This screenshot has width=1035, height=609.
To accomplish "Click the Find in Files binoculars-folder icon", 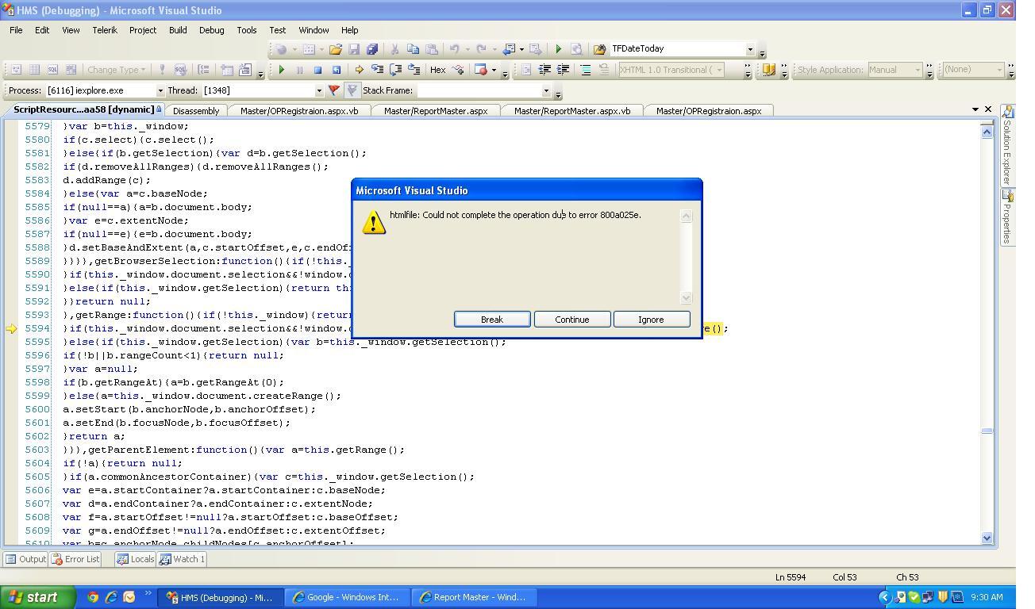I will coord(599,49).
